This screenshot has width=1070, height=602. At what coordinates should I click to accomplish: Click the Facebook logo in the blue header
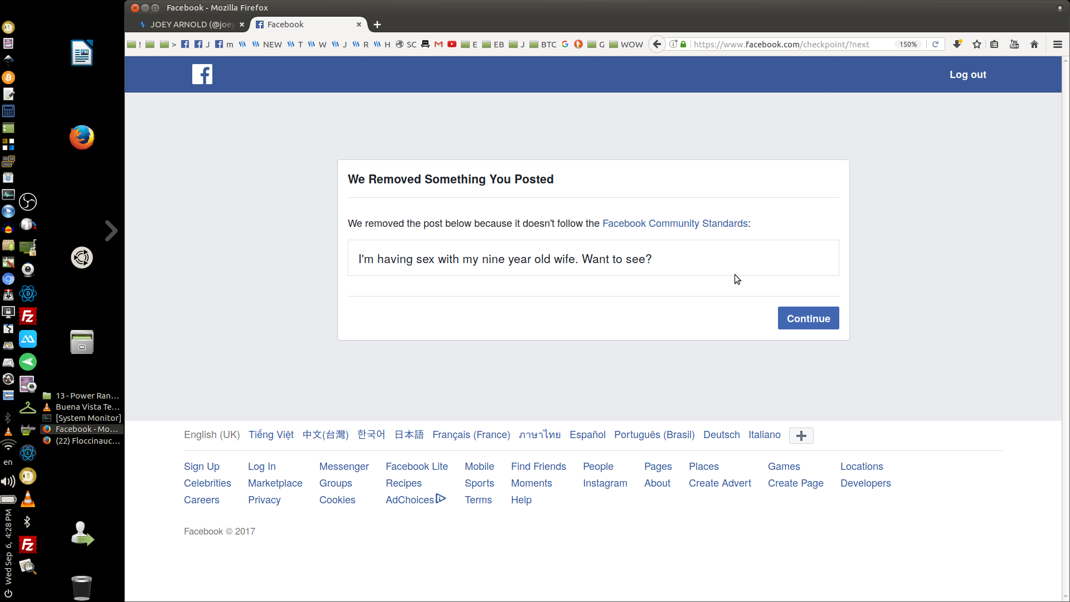(x=202, y=74)
